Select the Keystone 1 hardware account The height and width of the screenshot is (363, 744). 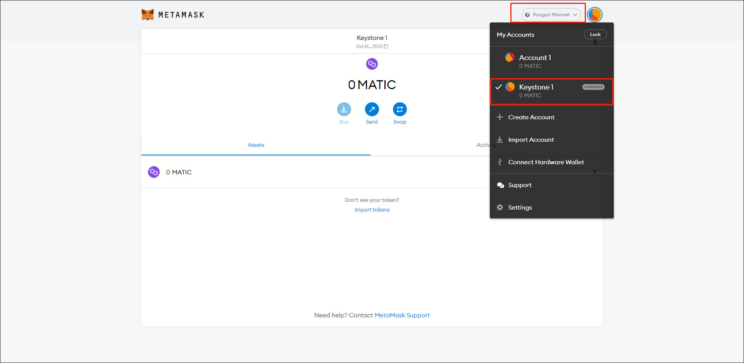[x=536, y=91]
